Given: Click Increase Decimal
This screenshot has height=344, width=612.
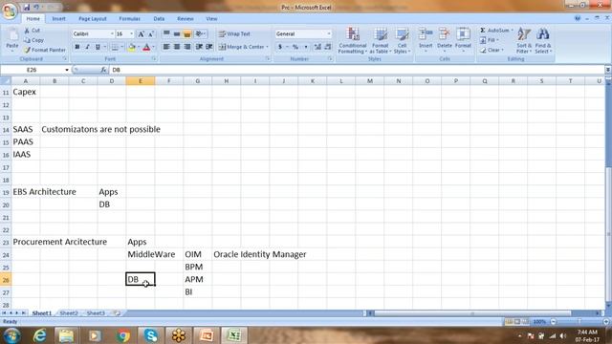Looking at the screenshot, I should click(x=317, y=47).
